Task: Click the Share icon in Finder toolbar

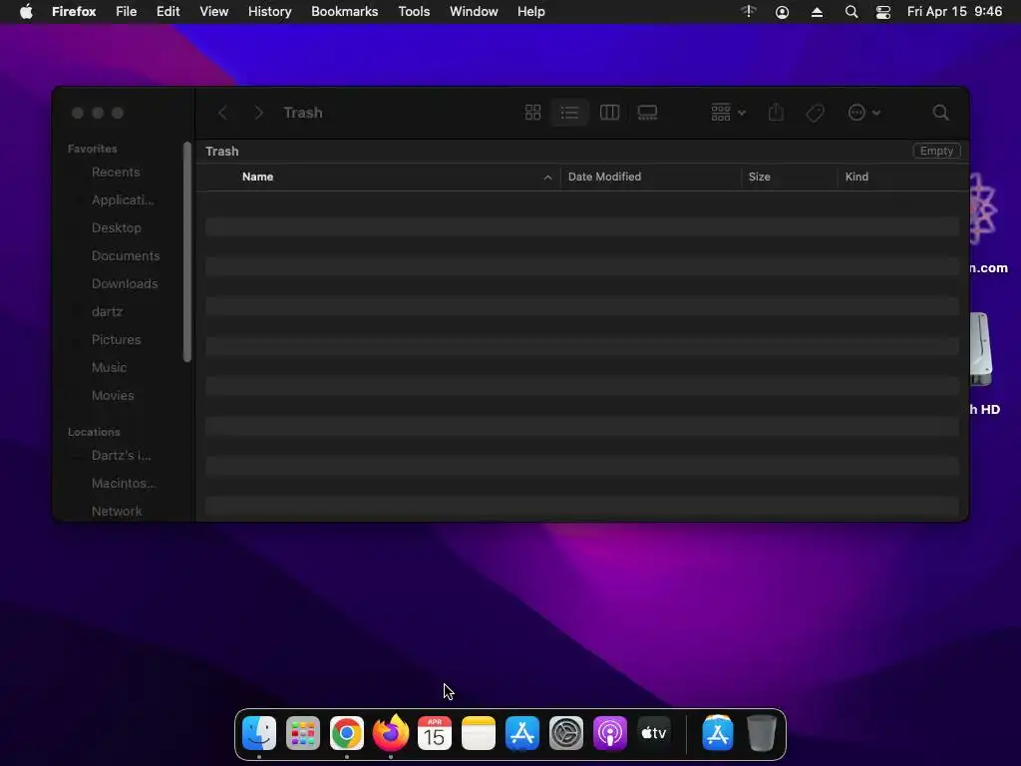Action: 776,112
